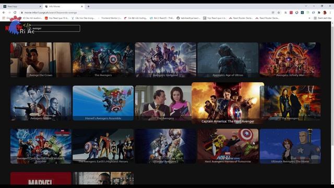Expand the bookmarks overflow chevron
The image size is (334, 188).
[x=309, y=18]
